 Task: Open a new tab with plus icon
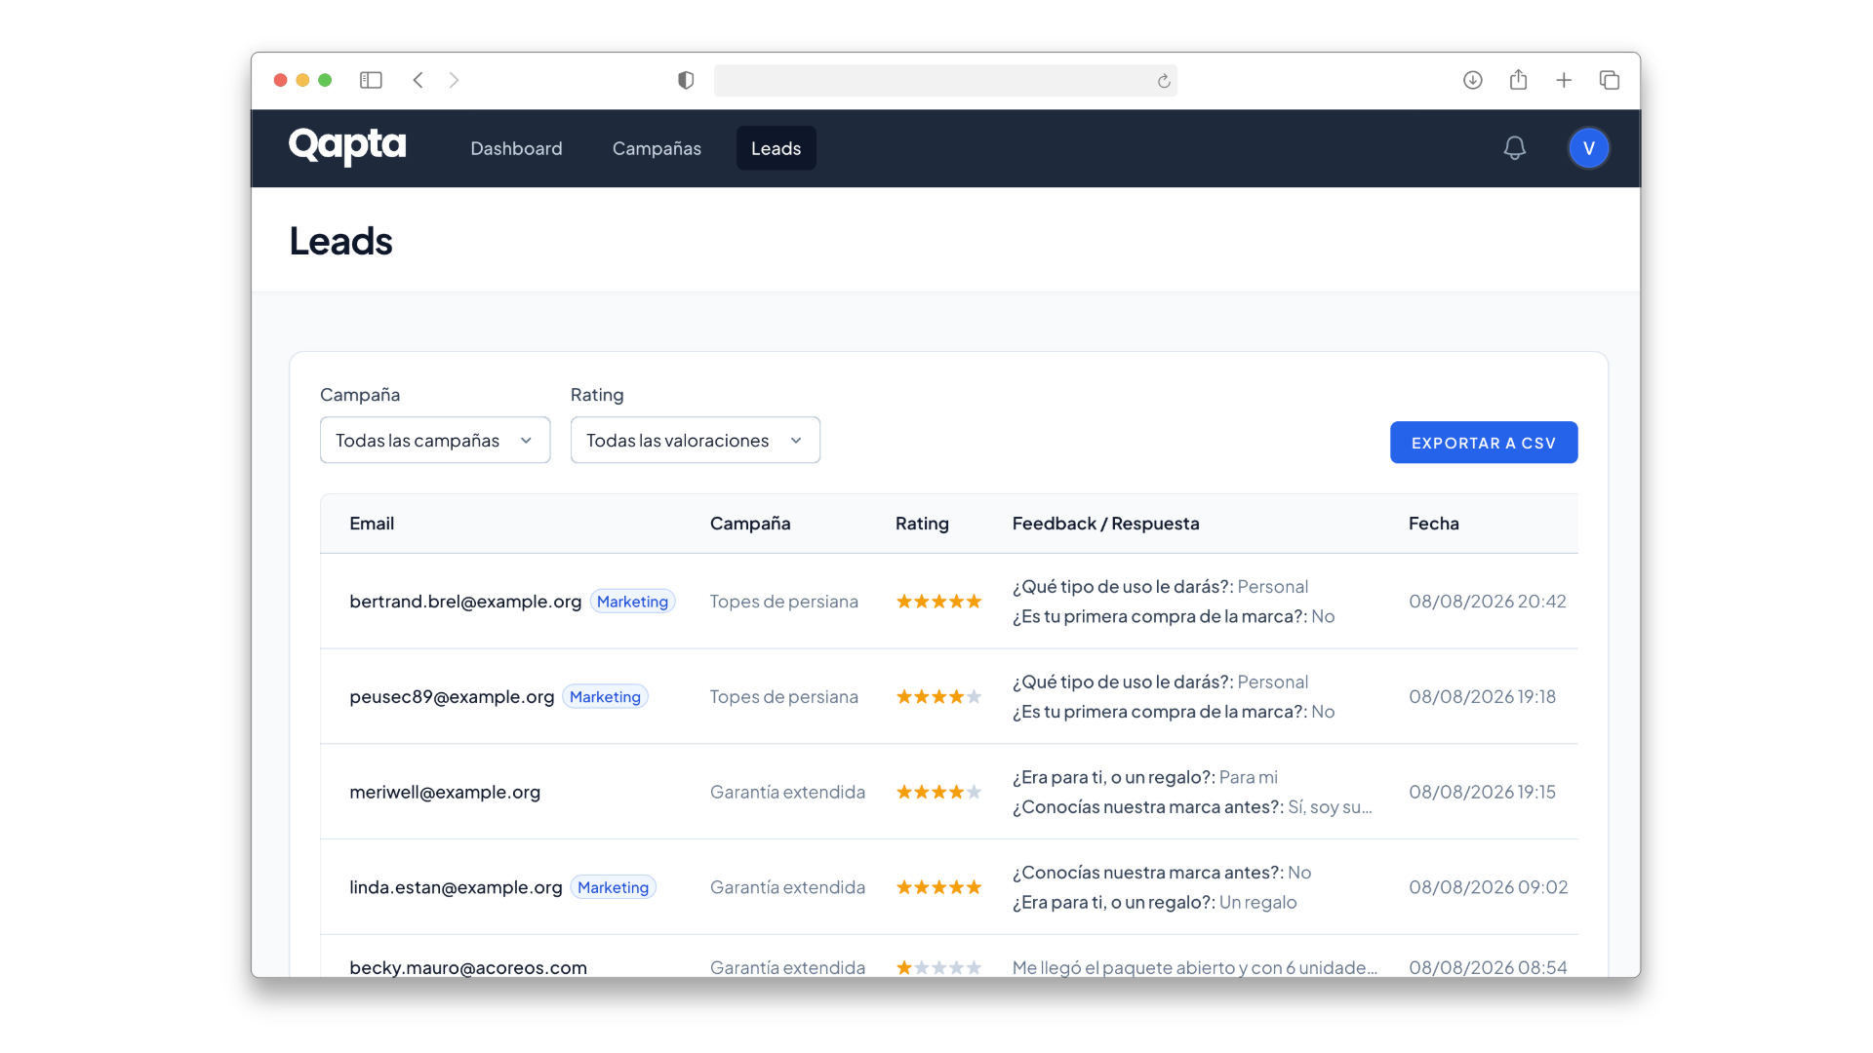coord(1564,80)
